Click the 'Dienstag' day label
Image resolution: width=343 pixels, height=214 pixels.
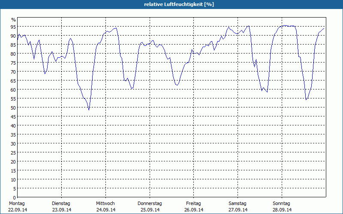pos(61,204)
